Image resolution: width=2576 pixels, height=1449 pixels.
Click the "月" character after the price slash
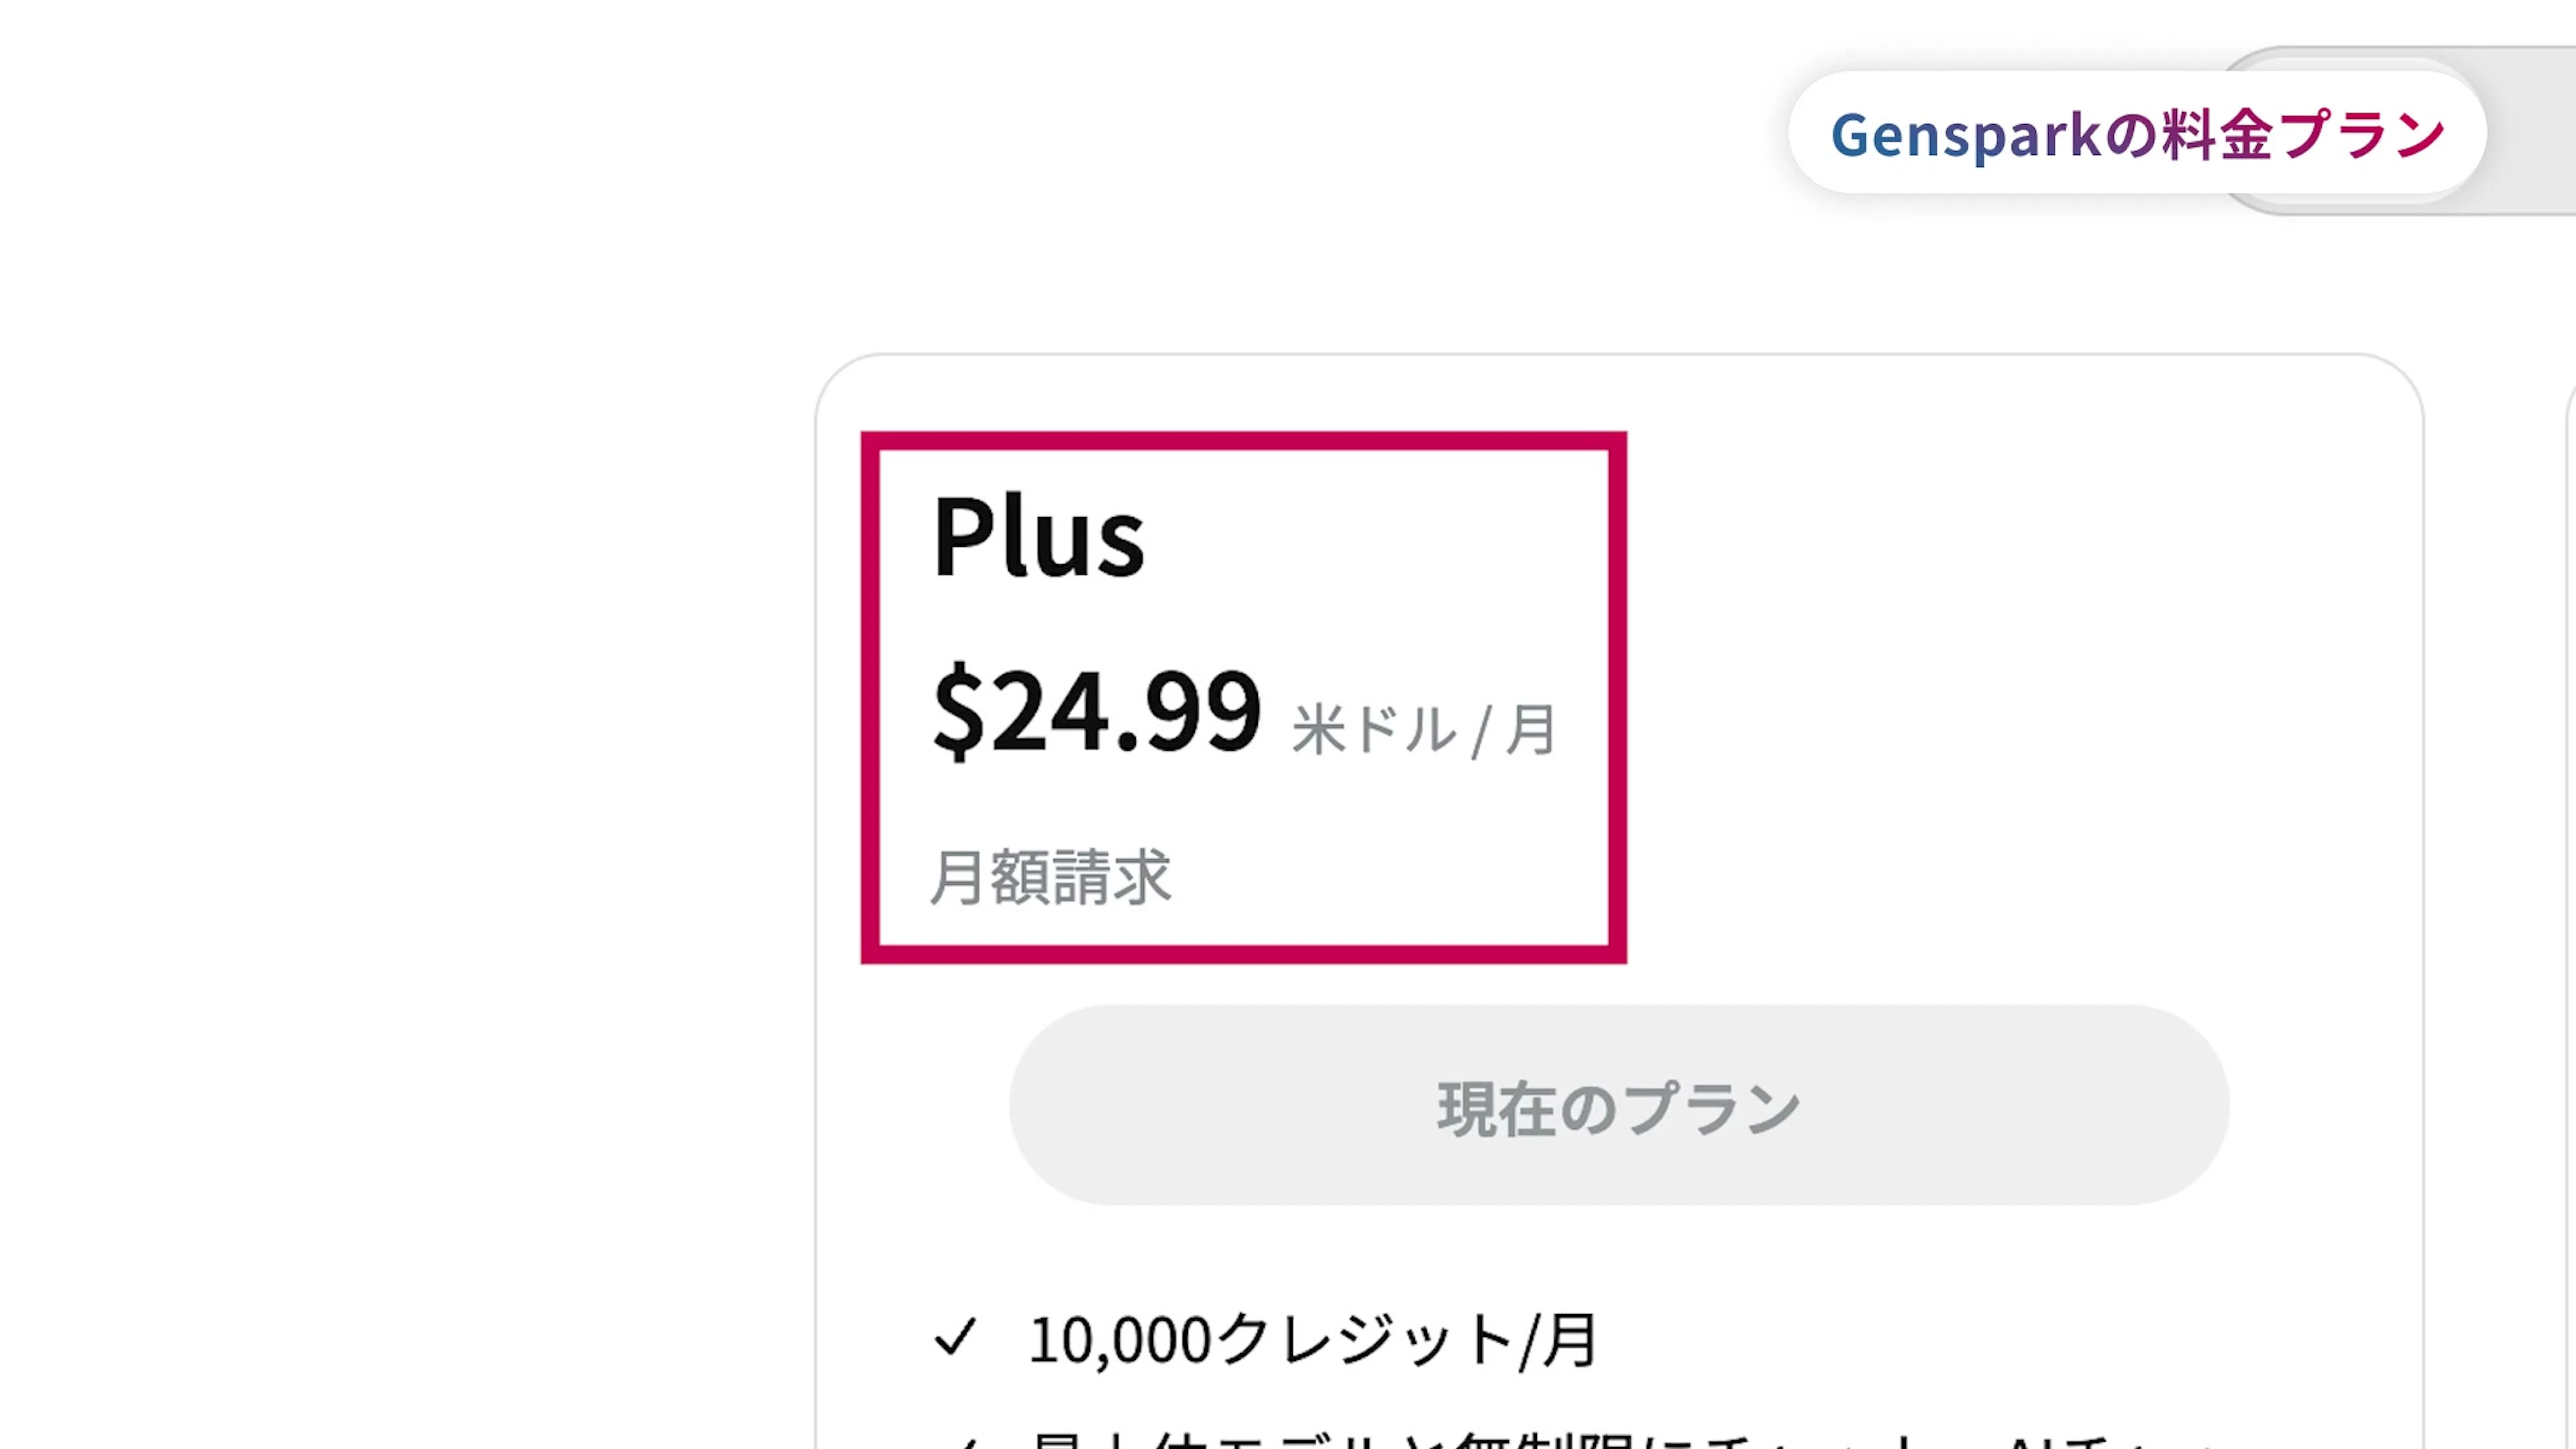coord(1530,730)
